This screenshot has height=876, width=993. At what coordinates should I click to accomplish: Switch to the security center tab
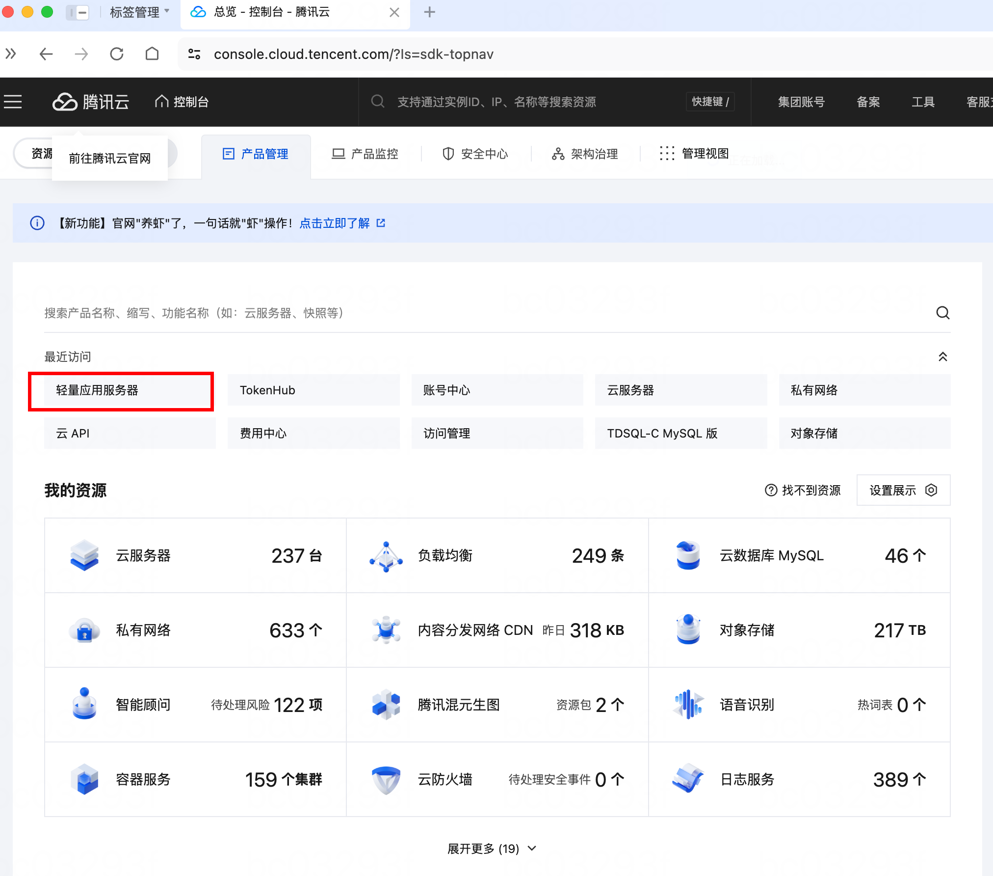point(475,154)
